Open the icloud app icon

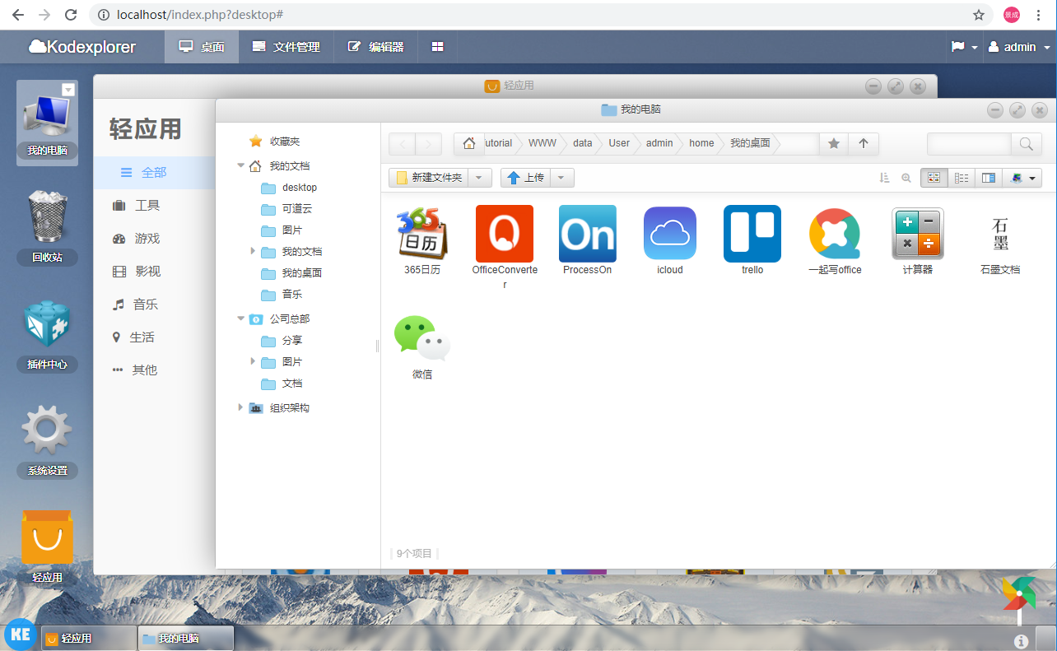pyautogui.click(x=670, y=234)
